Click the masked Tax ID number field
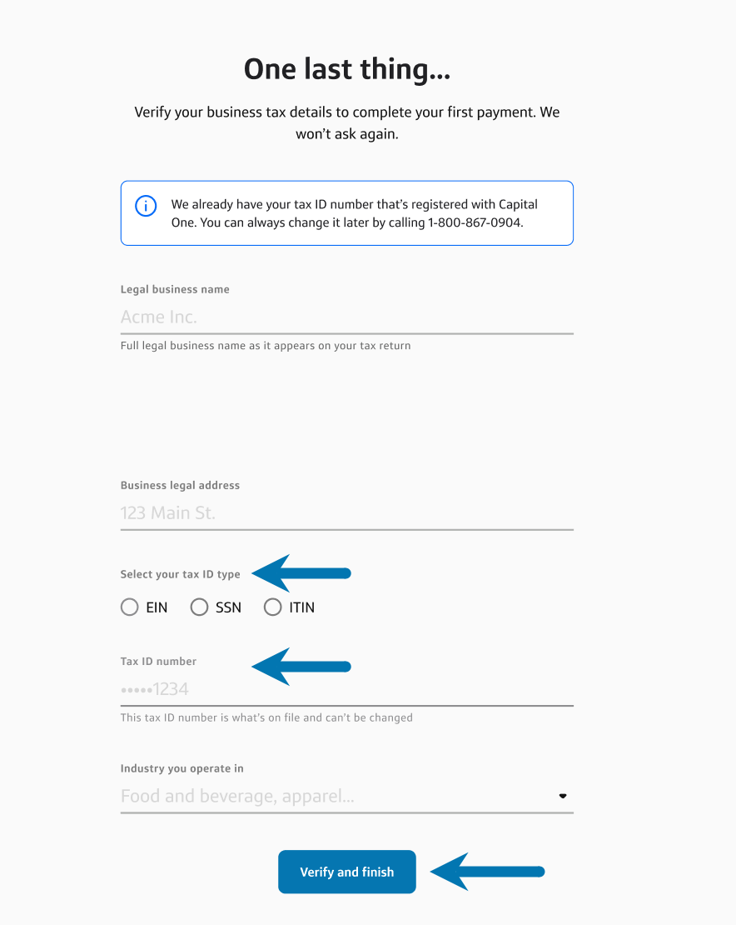 point(346,689)
